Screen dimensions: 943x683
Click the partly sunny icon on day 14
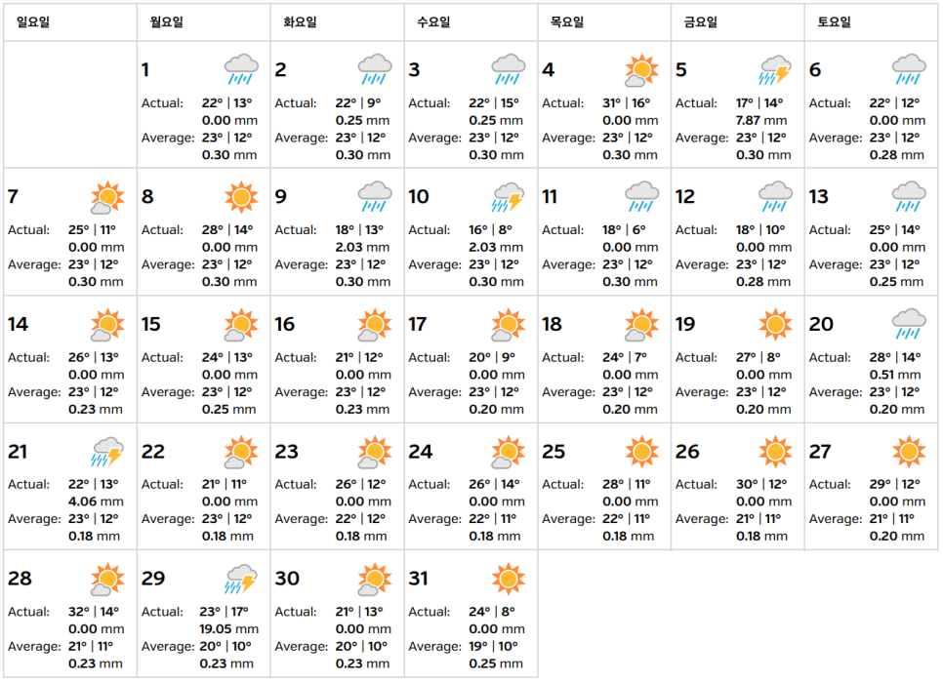[107, 324]
